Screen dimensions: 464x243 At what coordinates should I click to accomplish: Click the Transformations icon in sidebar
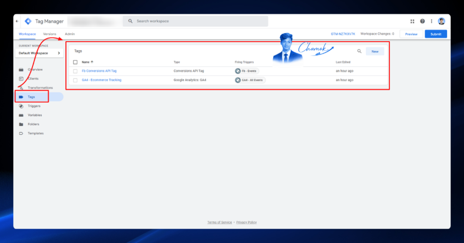tap(21, 88)
